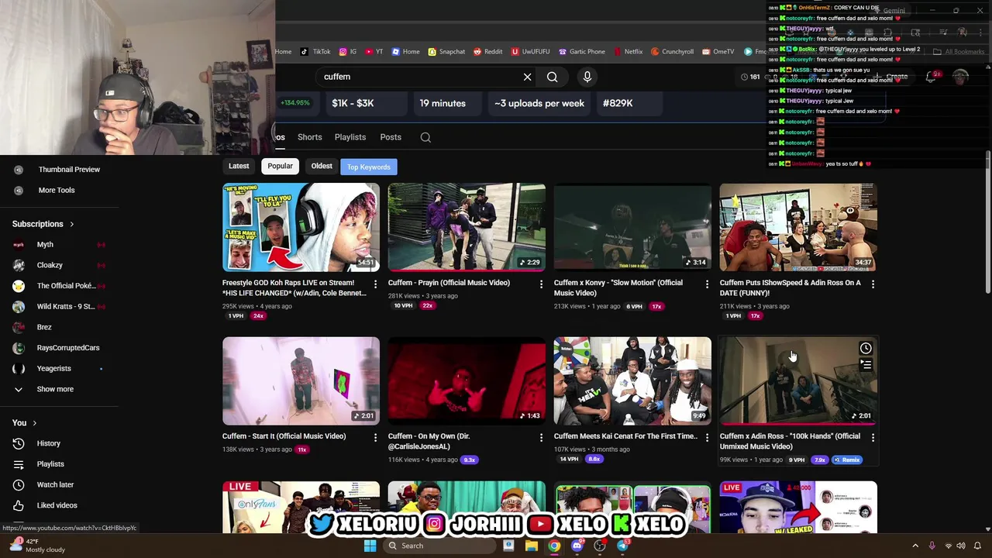Open File Explorer from taskbar
Screen dimensions: 992x558
click(531, 546)
